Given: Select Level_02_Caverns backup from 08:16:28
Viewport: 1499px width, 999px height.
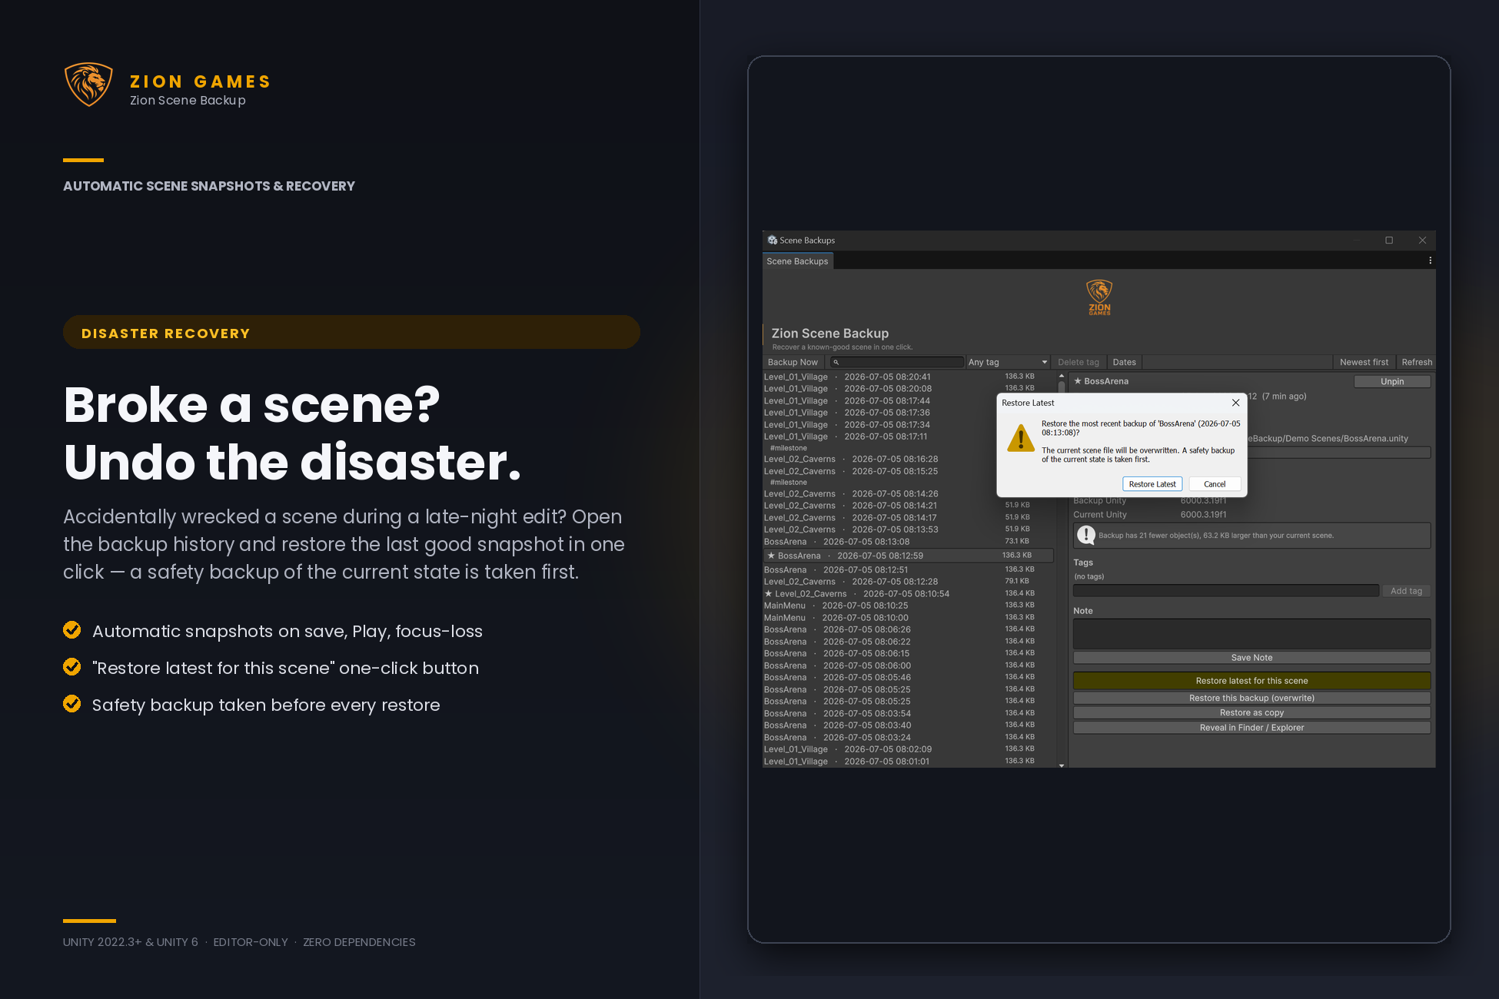Looking at the screenshot, I should click(907, 460).
